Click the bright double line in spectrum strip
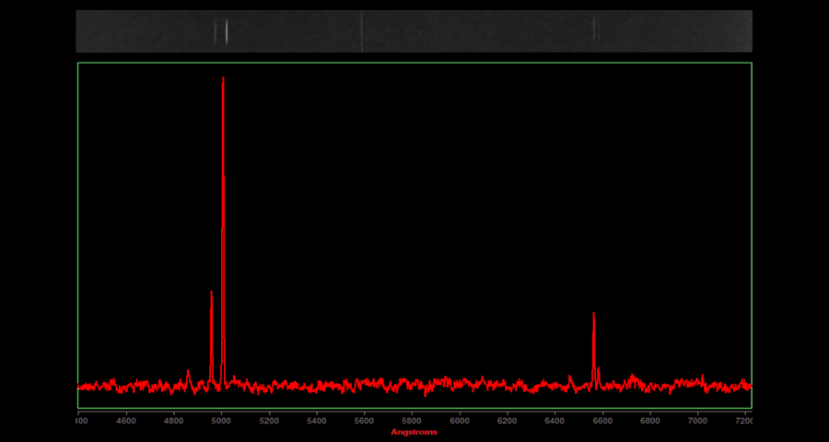The image size is (829, 442). click(222, 32)
